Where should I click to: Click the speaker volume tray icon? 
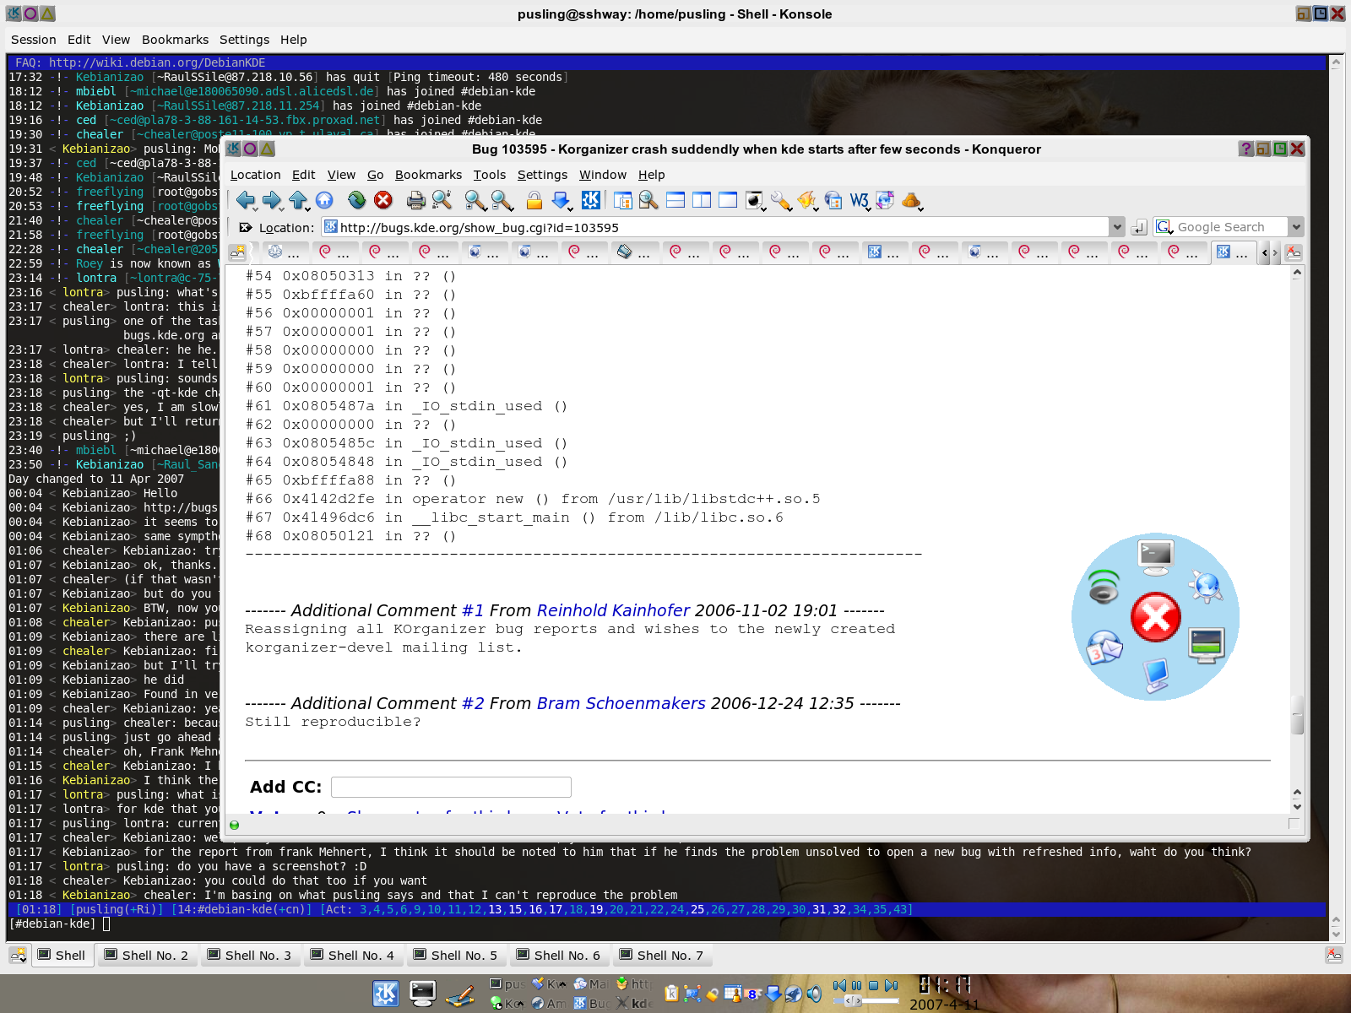814,994
